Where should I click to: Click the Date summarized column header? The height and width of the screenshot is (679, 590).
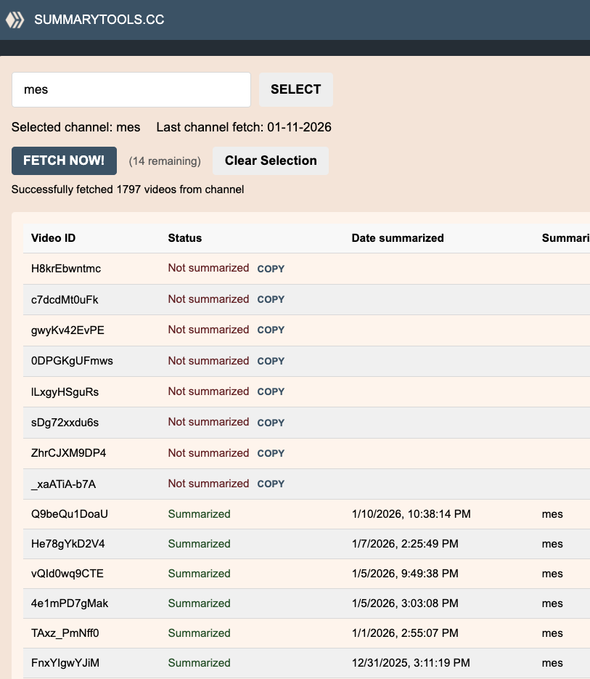[398, 238]
